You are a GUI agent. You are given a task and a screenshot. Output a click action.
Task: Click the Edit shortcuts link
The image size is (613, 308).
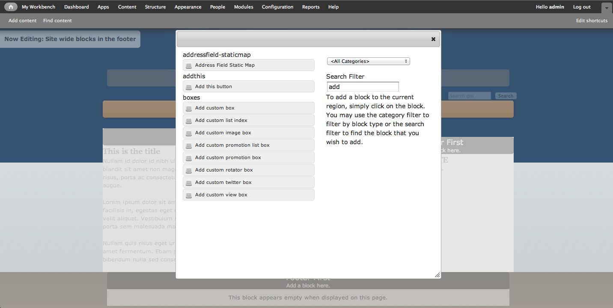[592, 21]
